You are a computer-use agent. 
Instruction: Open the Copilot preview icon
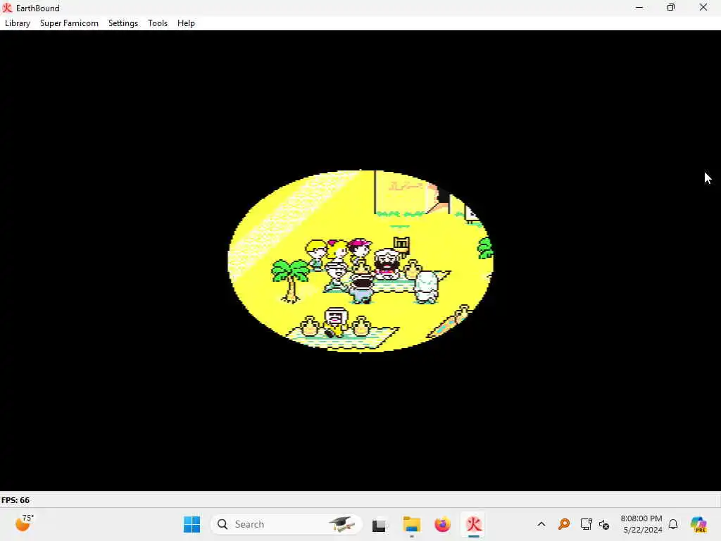pos(698,524)
